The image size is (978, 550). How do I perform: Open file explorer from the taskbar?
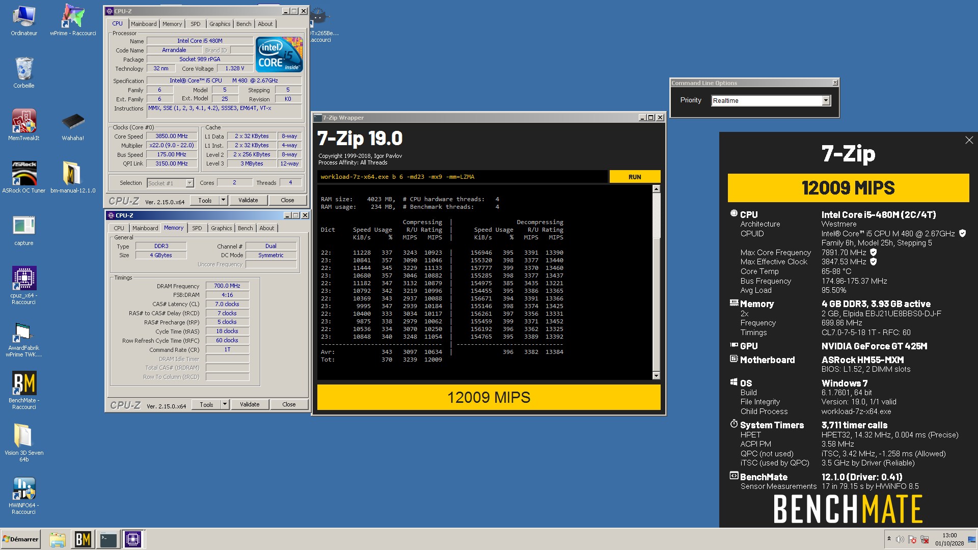tap(58, 539)
